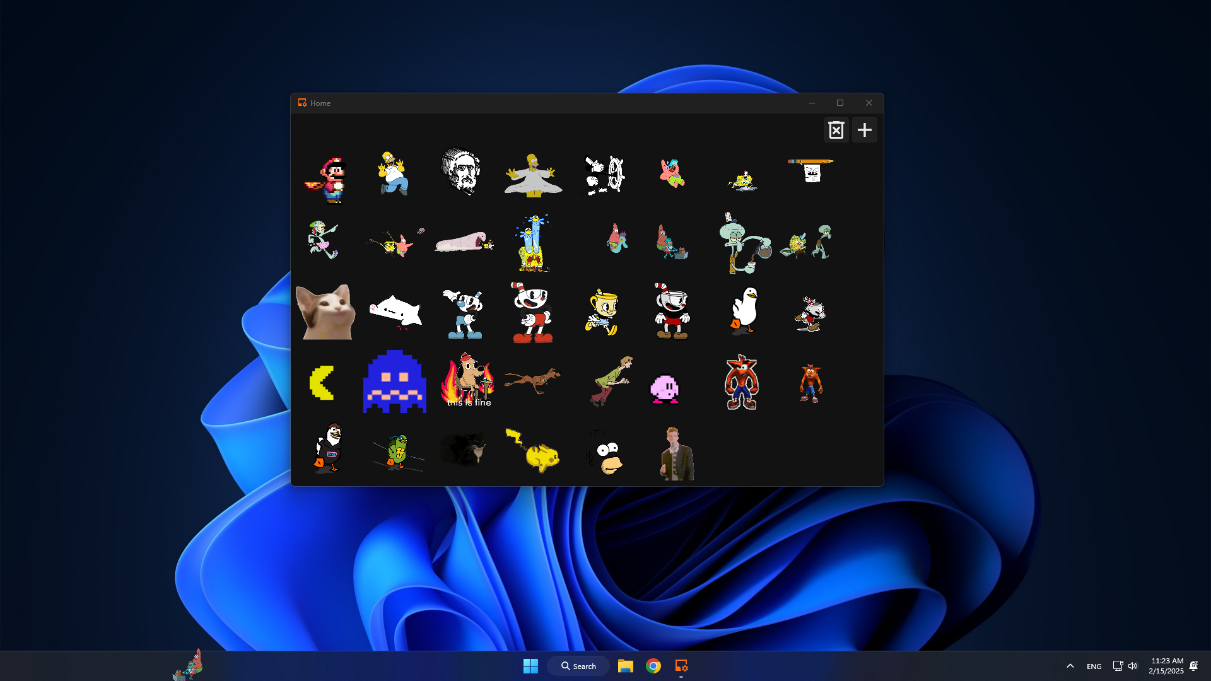The height and width of the screenshot is (681, 1211).
Task: Select the Patrick Star top-row pet
Action: point(672,173)
